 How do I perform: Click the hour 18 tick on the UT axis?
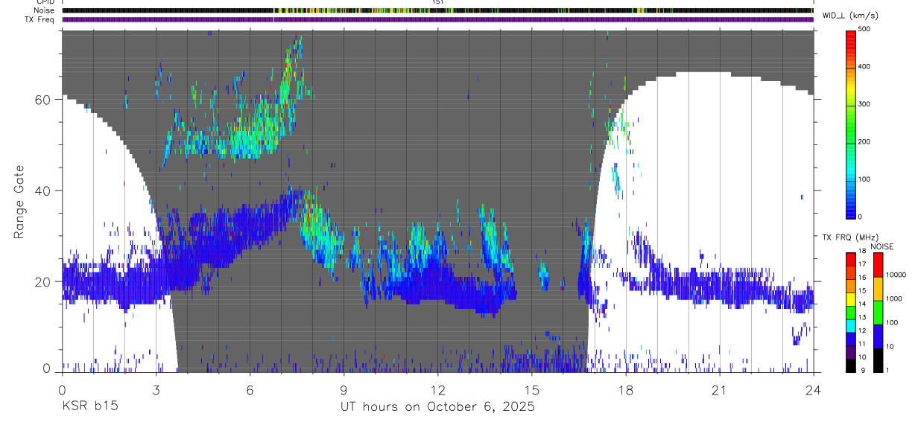[x=625, y=389]
